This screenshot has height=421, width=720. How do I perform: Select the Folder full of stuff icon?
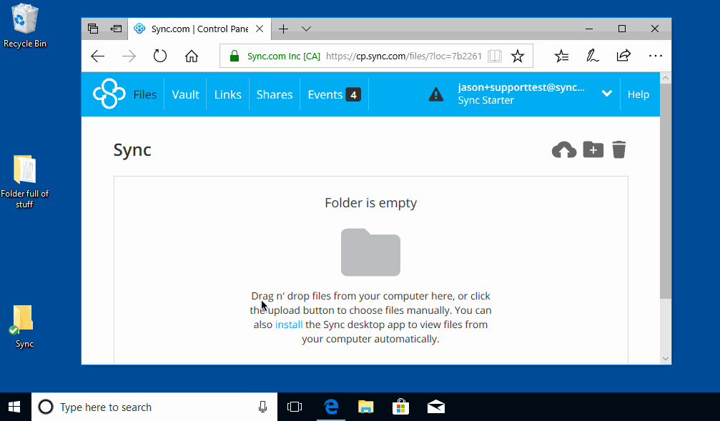25,182
